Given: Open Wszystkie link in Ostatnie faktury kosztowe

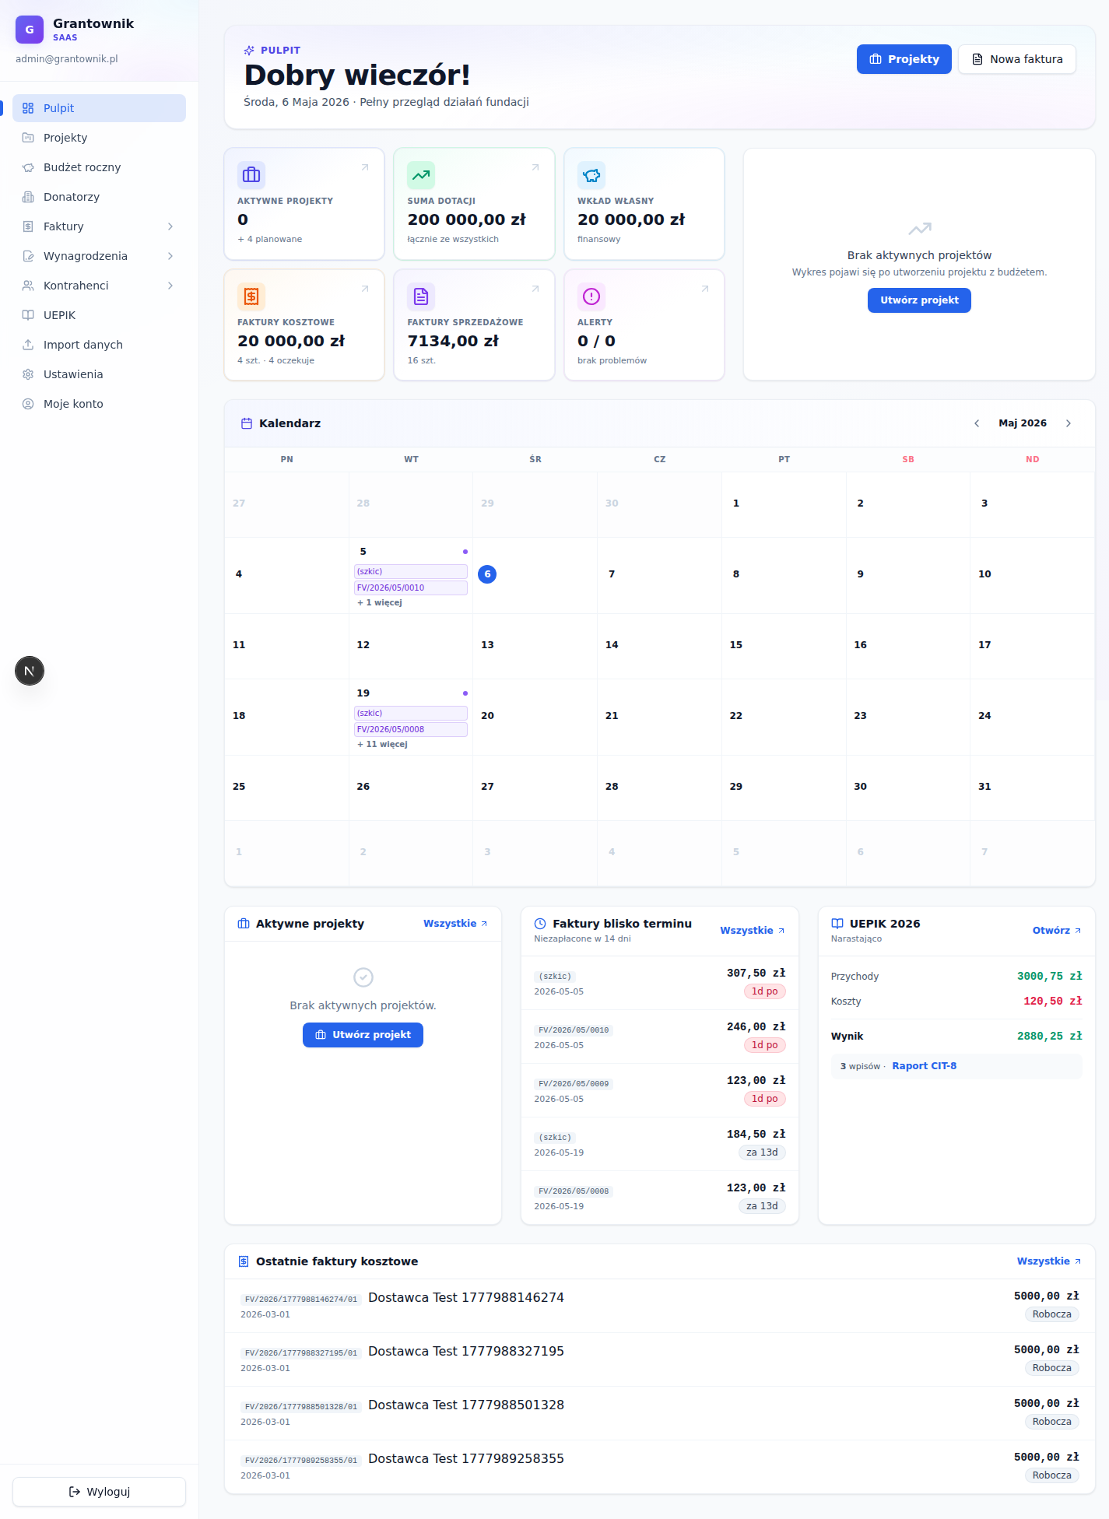Looking at the screenshot, I should 1049,1261.
